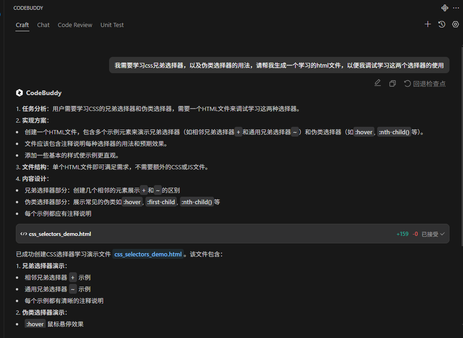Click the 文件结构 heading line
This screenshot has height=338, width=463.
(x=113, y=167)
